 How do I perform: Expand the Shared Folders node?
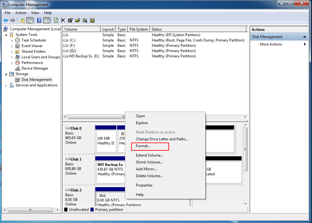pyautogui.click(x=12, y=52)
